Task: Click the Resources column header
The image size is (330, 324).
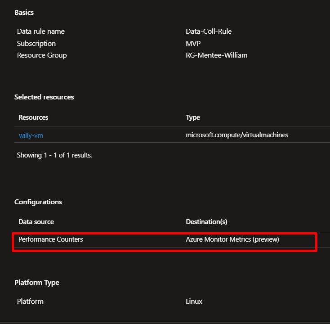Action: pos(33,117)
